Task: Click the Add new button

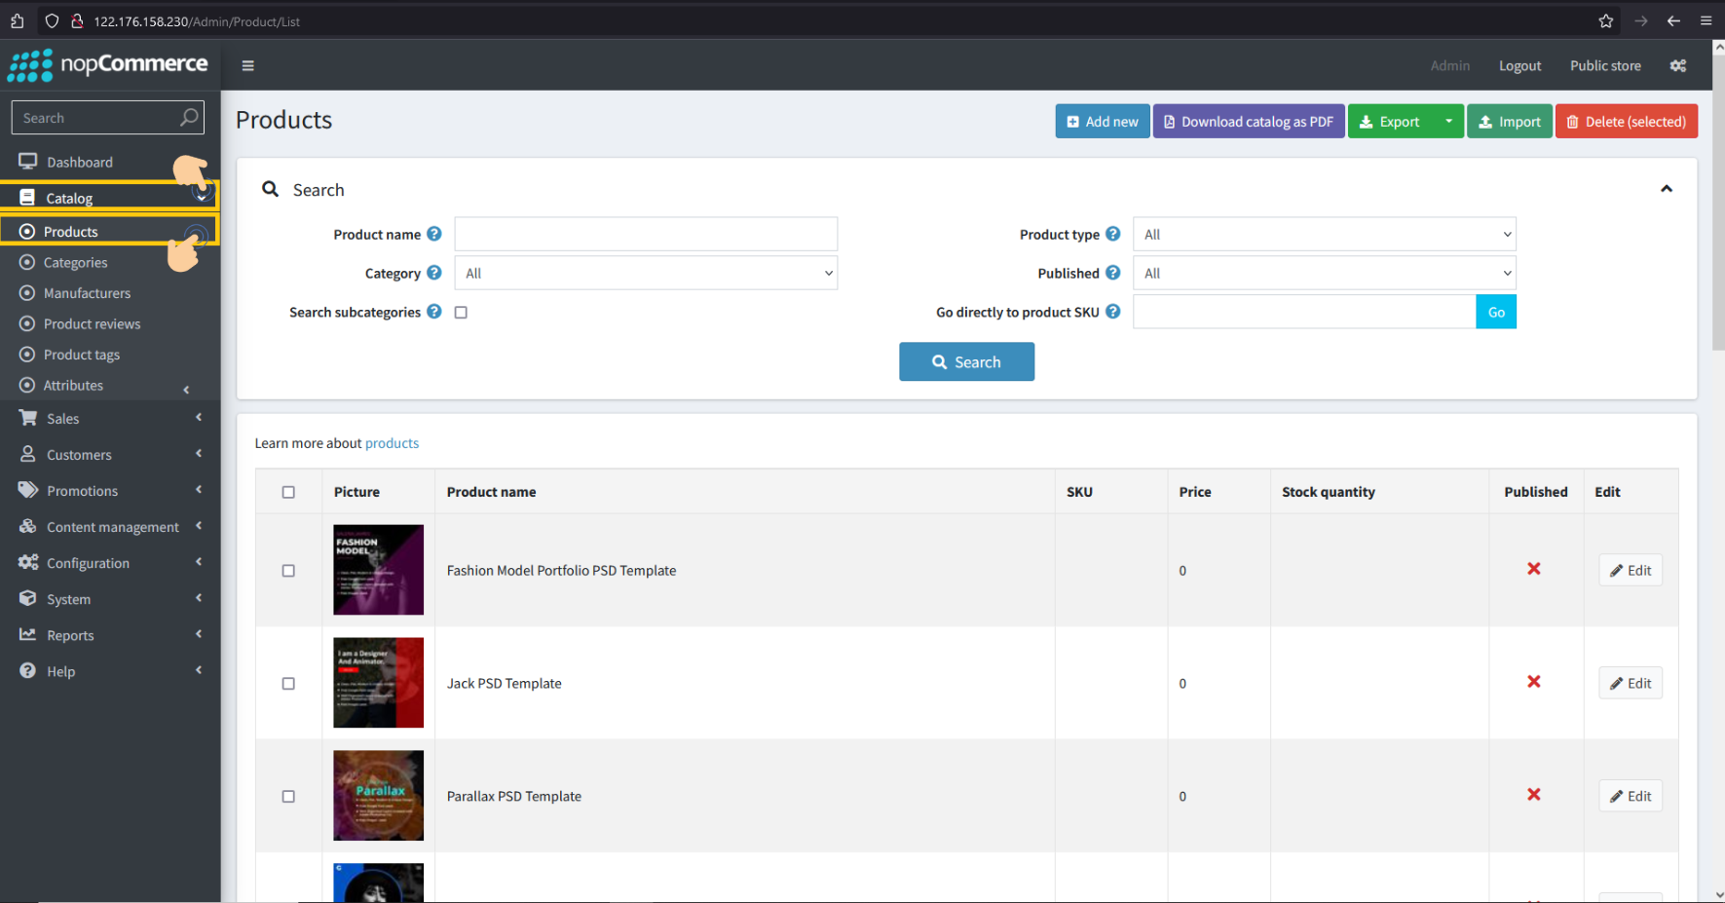Action: click(1103, 122)
